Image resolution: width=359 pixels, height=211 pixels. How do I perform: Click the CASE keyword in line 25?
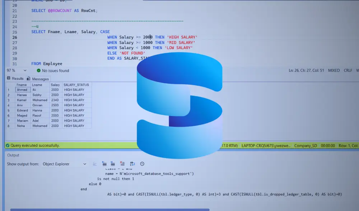[x=105, y=32]
